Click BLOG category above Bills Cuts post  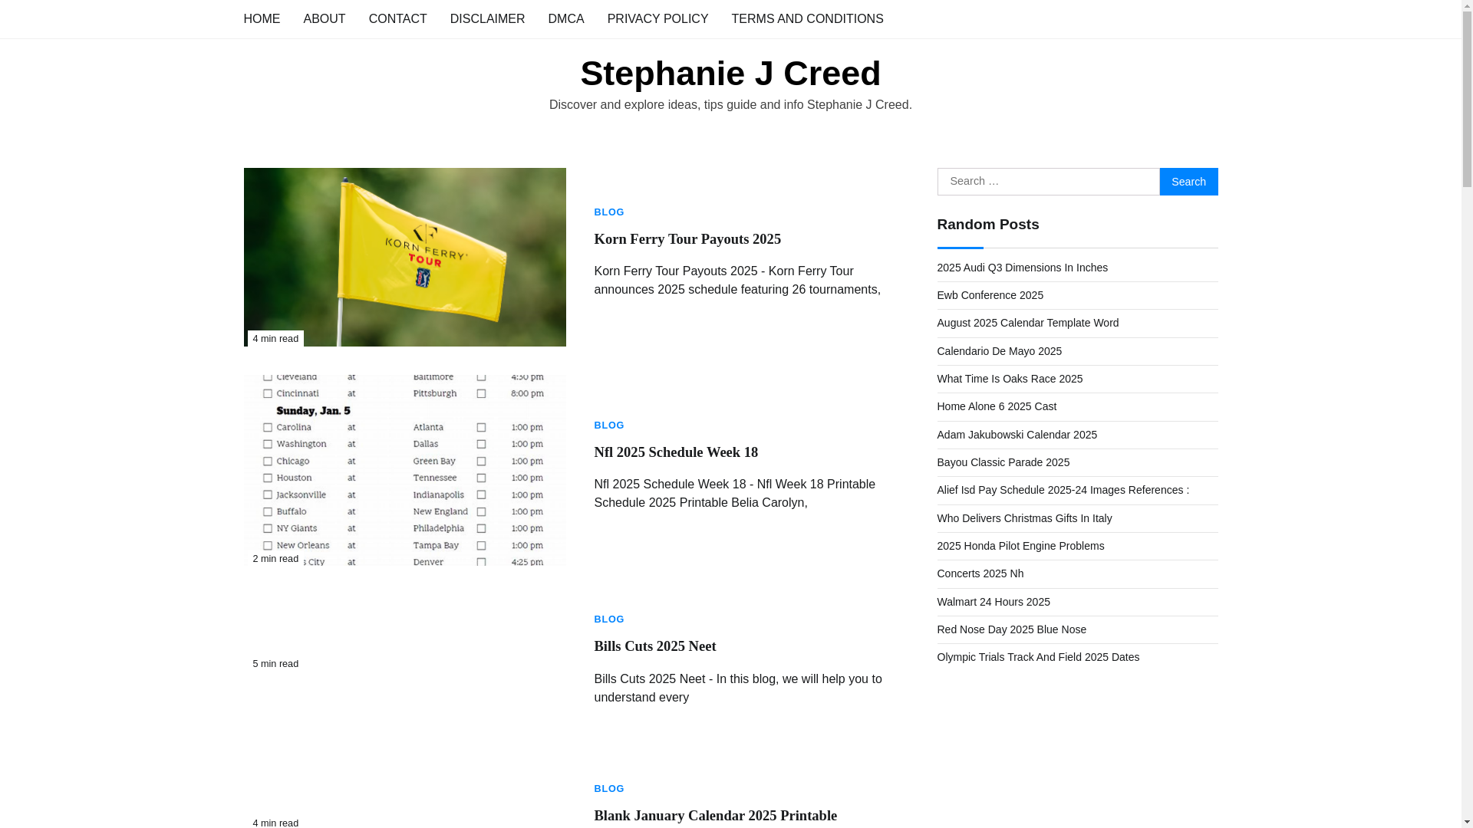(x=609, y=619)
